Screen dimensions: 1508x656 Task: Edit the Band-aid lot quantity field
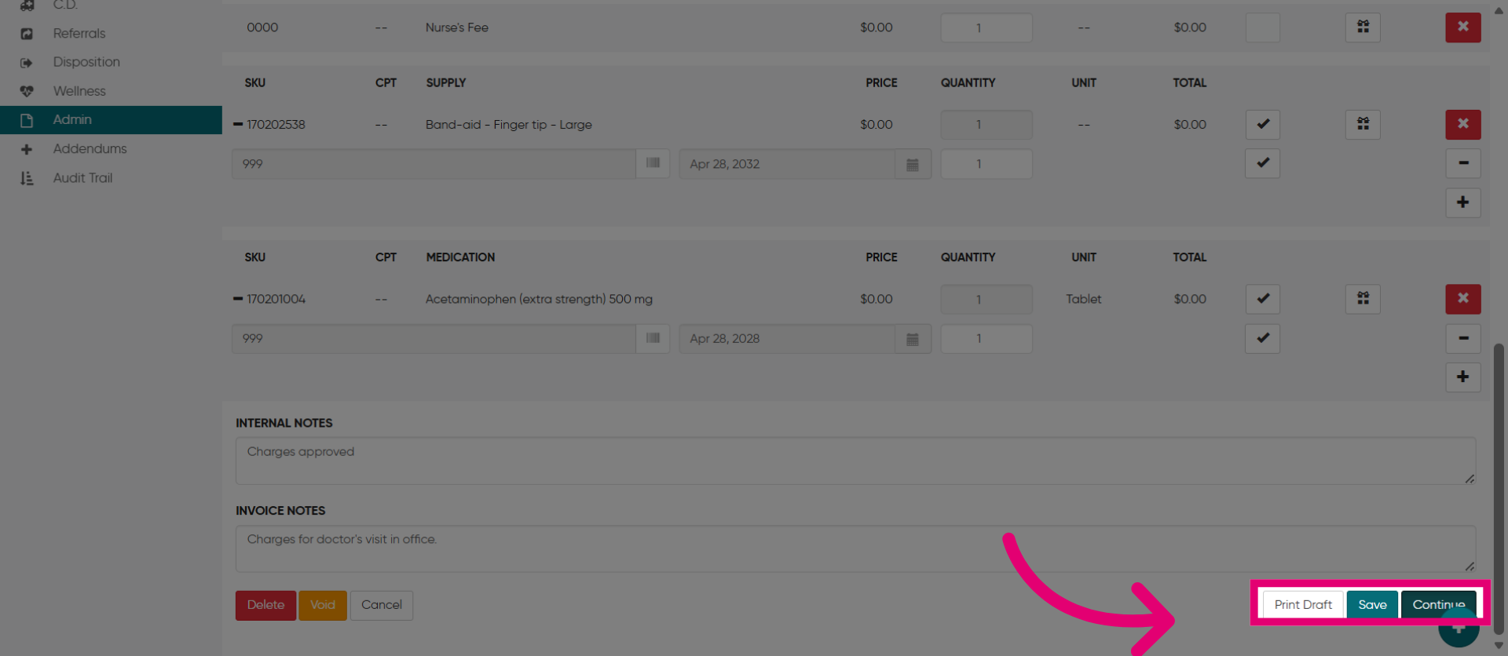click(986, 164)
